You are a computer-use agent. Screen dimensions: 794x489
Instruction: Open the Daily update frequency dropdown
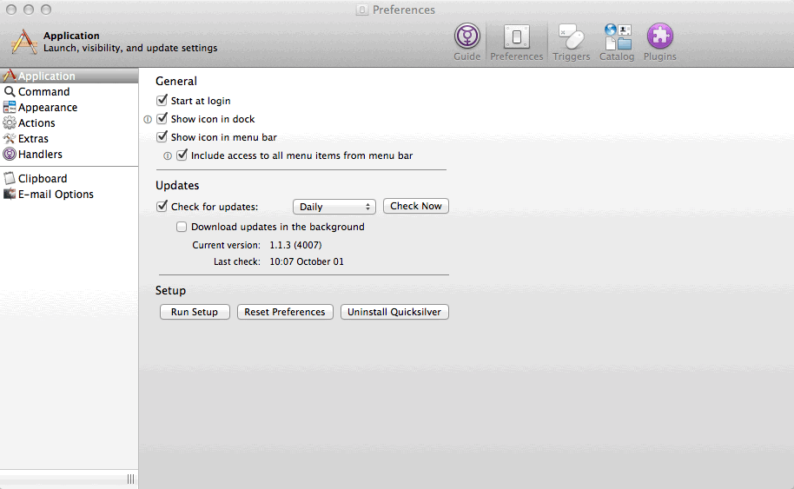(x=334, y=207)
